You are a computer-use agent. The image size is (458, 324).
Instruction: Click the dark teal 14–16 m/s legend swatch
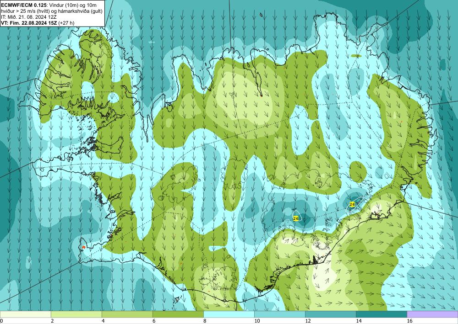click(382, 314)
